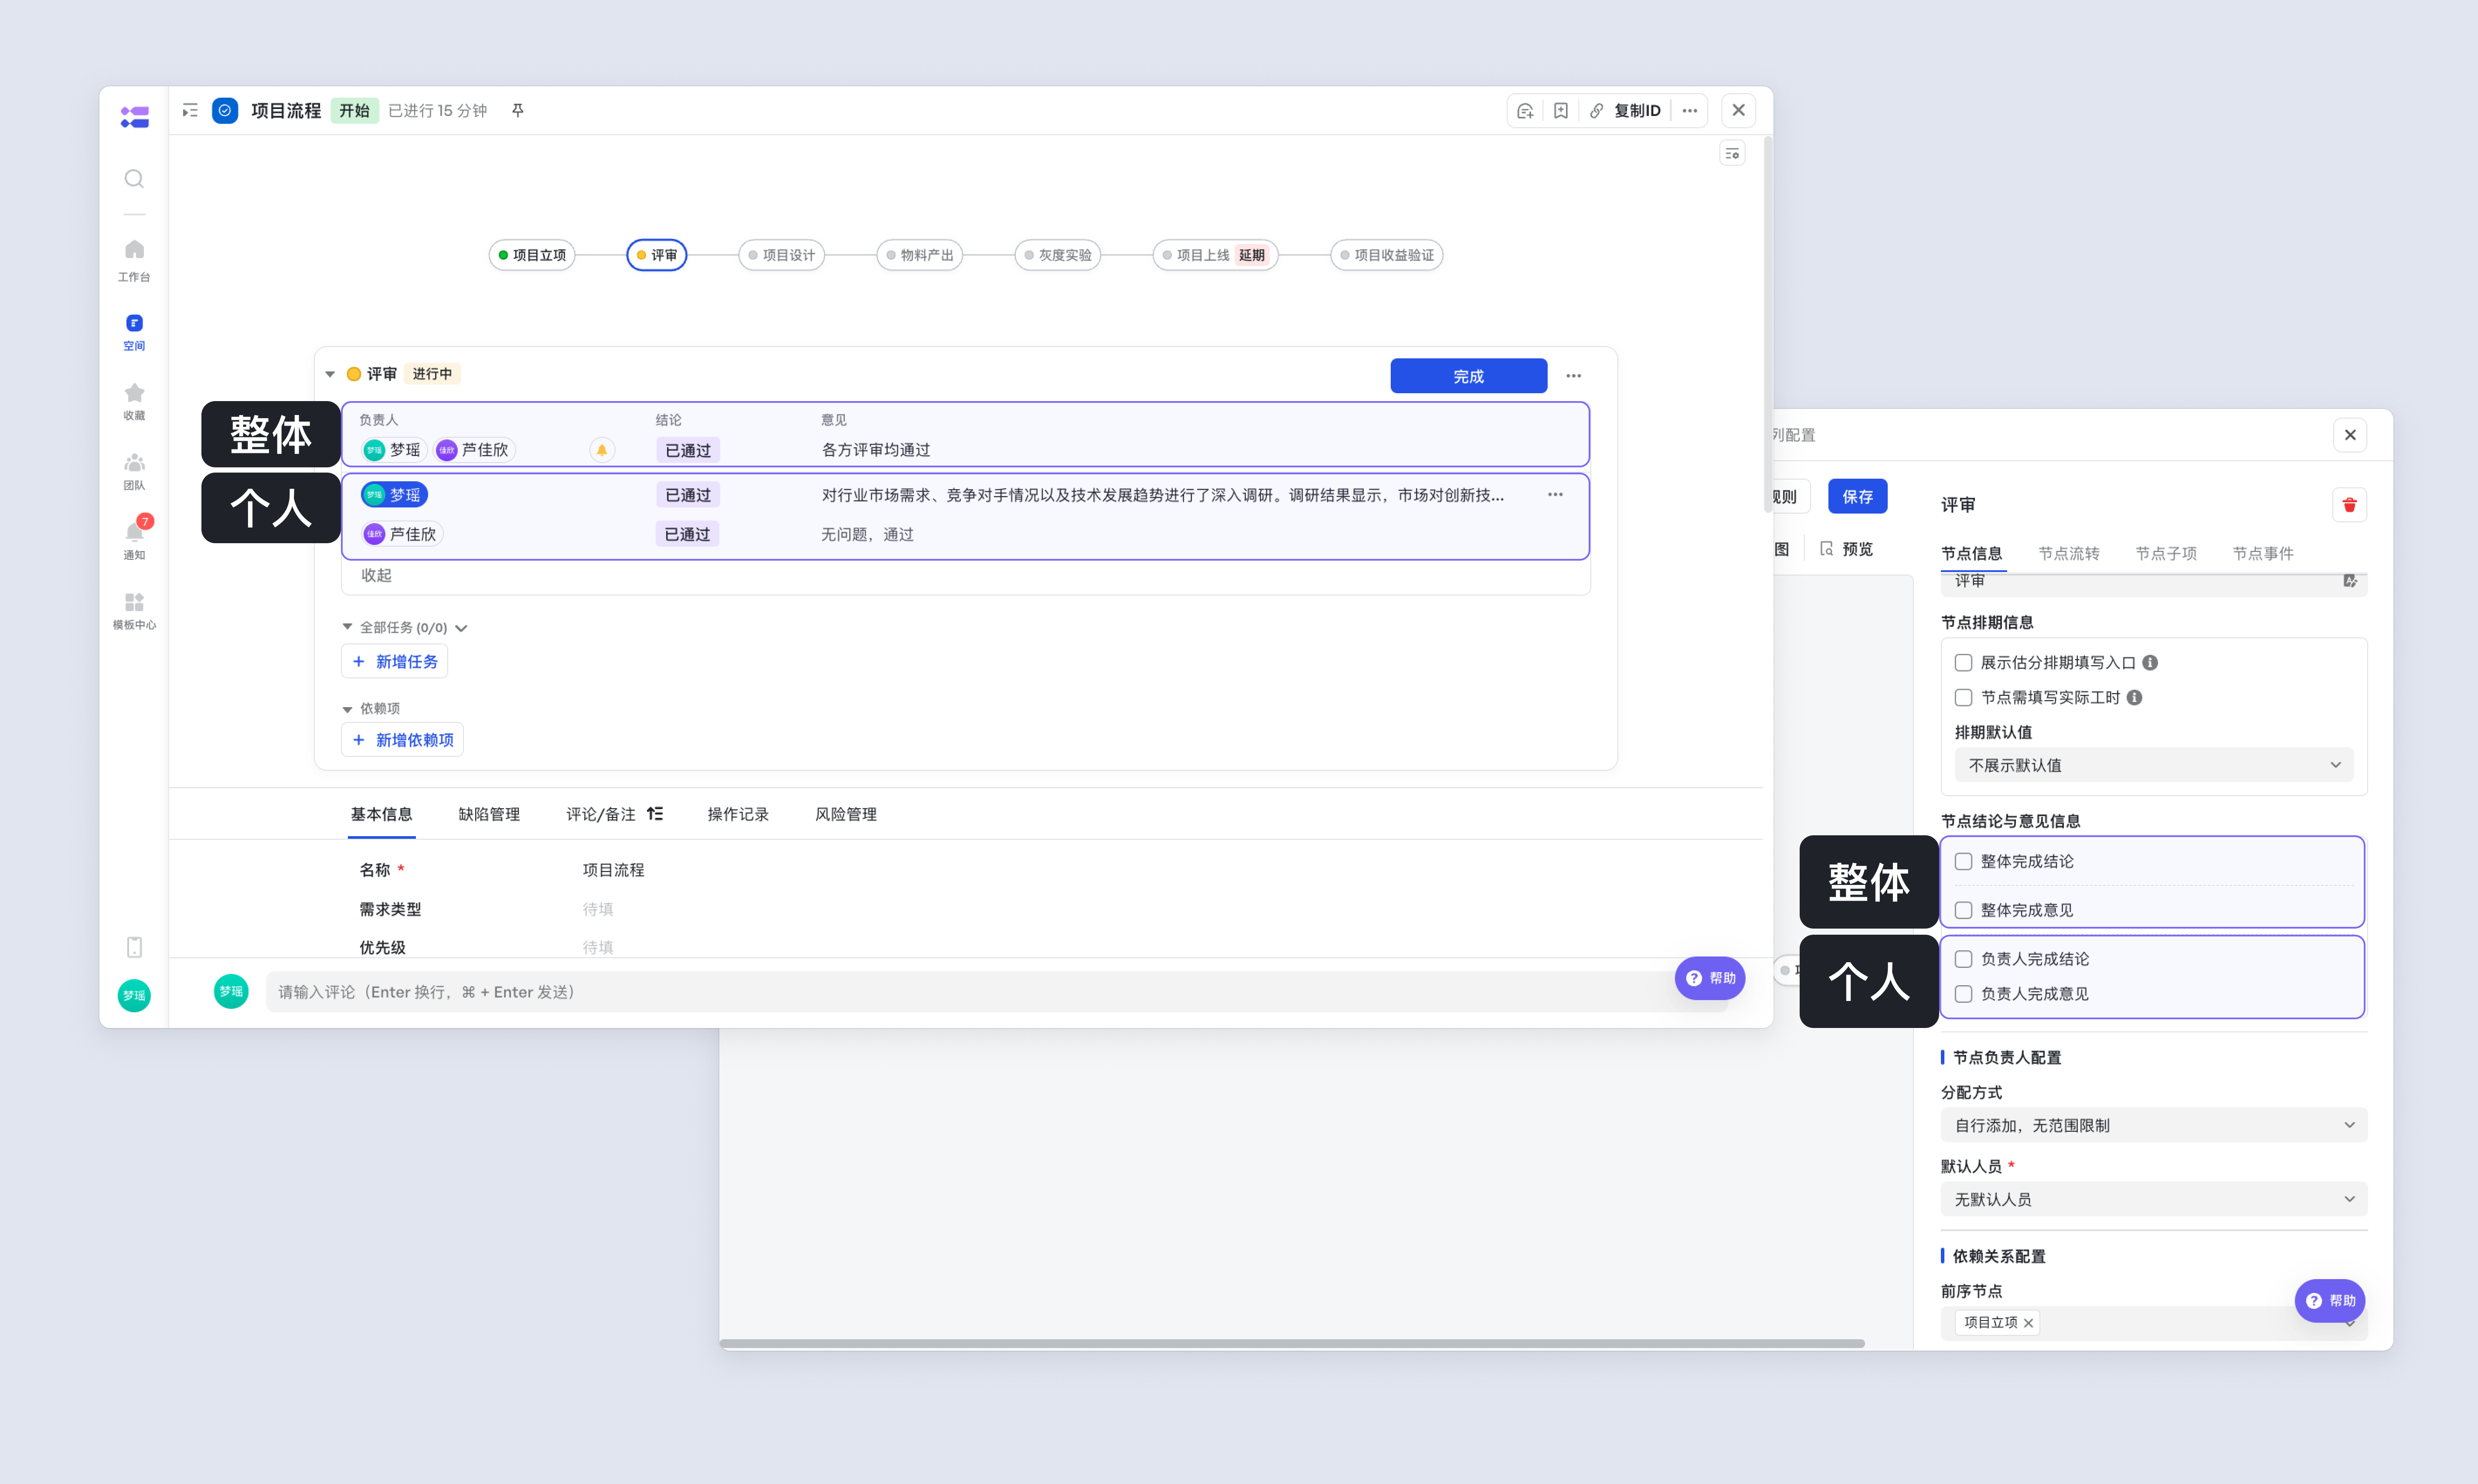Toggle comment sort order icon beside 评论/备注
The width and height of the screenshot is (2478, 1484).
point(655,814)
